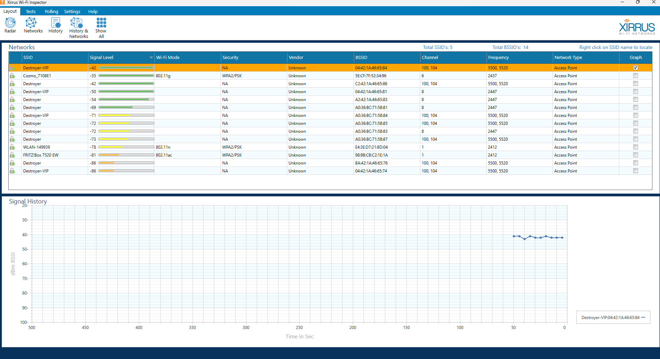Click the lock icon of the -54 Destroyer row
Viewport: 660px width, 359px height.
(12, 99)
